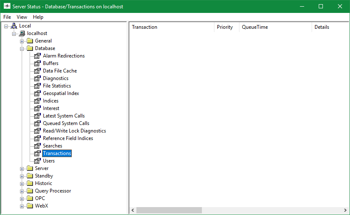
Task: Click the Query Processor folder icon
Action: click(30, 191)
